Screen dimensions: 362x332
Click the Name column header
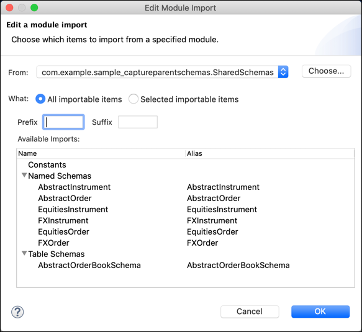[x=101, y=153]
